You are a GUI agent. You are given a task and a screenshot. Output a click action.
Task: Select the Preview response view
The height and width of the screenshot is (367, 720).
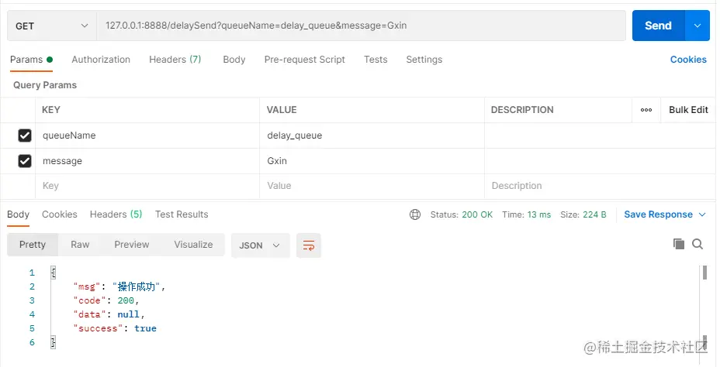tap(132, 245)
